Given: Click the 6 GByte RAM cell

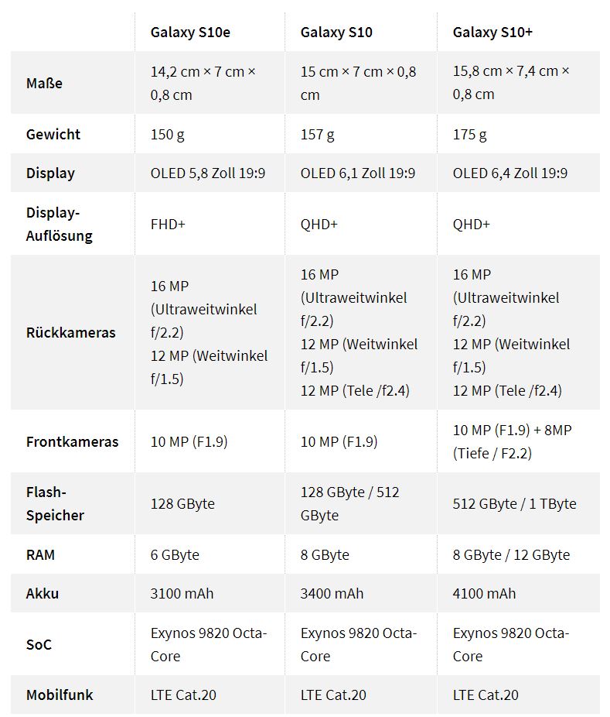Looking at the screenshot, I should (x=175, y=554).
